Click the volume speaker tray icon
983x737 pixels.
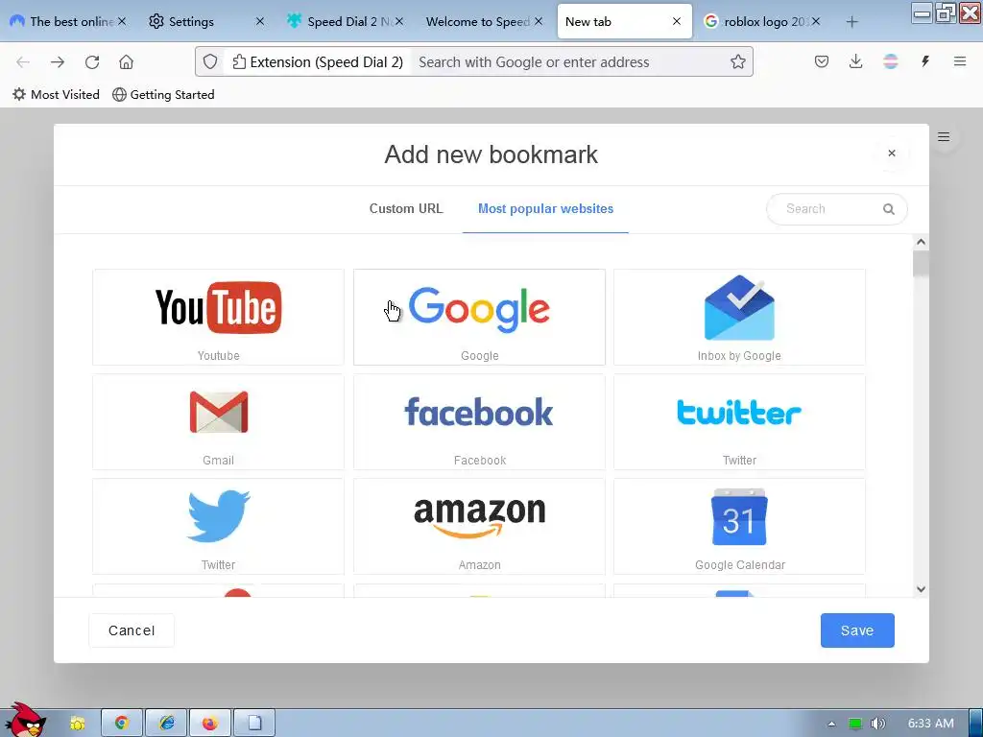(x=877, y=724)
